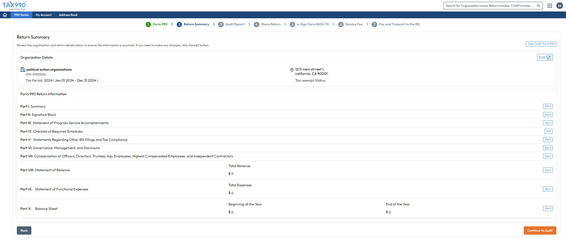Open the apps grid icon

(x=550, y=6)
